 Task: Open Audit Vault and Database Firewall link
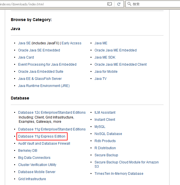click(x=44, y=144)
